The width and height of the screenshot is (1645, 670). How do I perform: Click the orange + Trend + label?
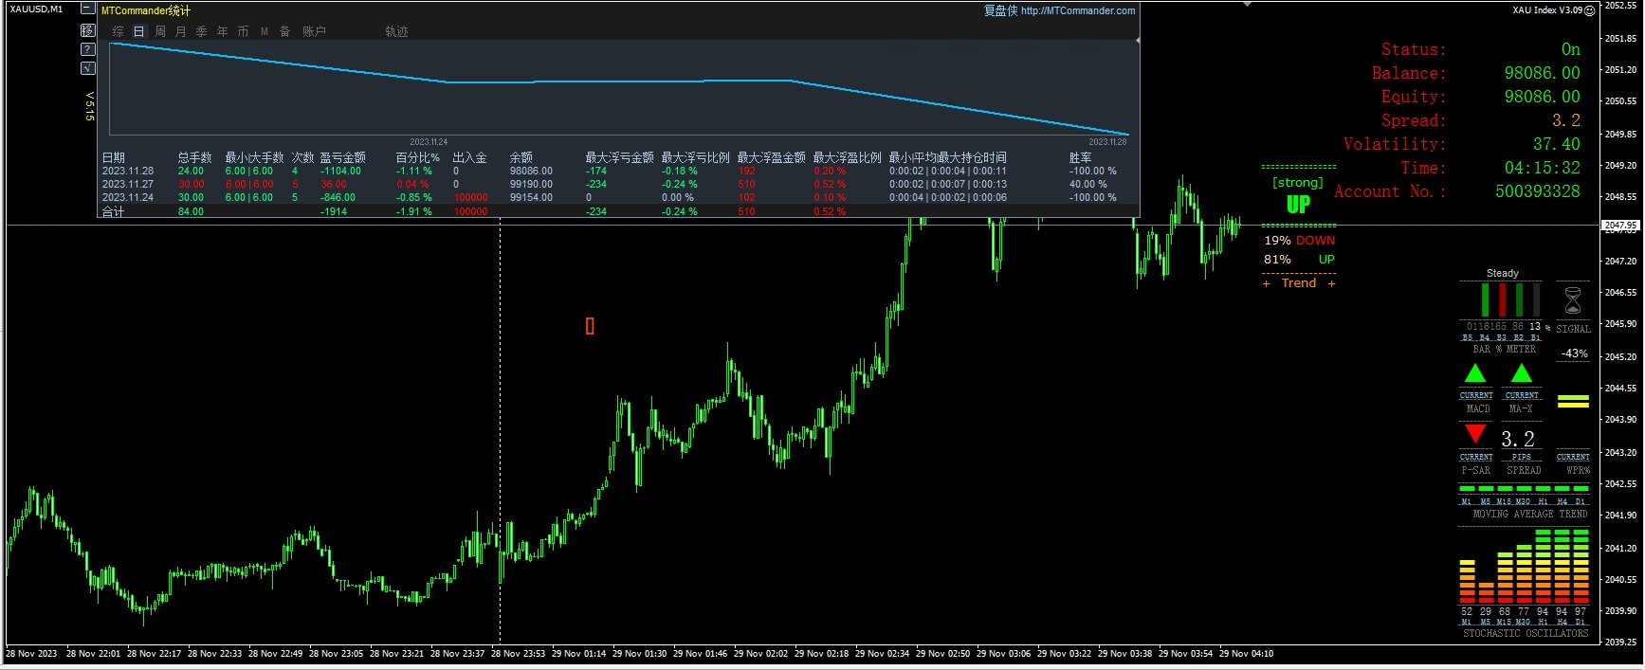point(1299,283)
